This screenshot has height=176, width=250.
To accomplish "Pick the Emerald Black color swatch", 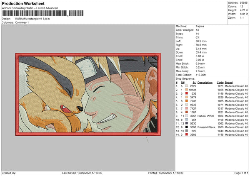I will (187, 127).
